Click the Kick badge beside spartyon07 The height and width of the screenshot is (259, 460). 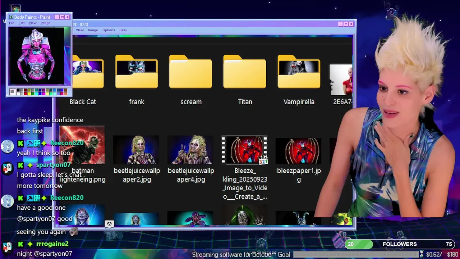[x=20, y=165]
